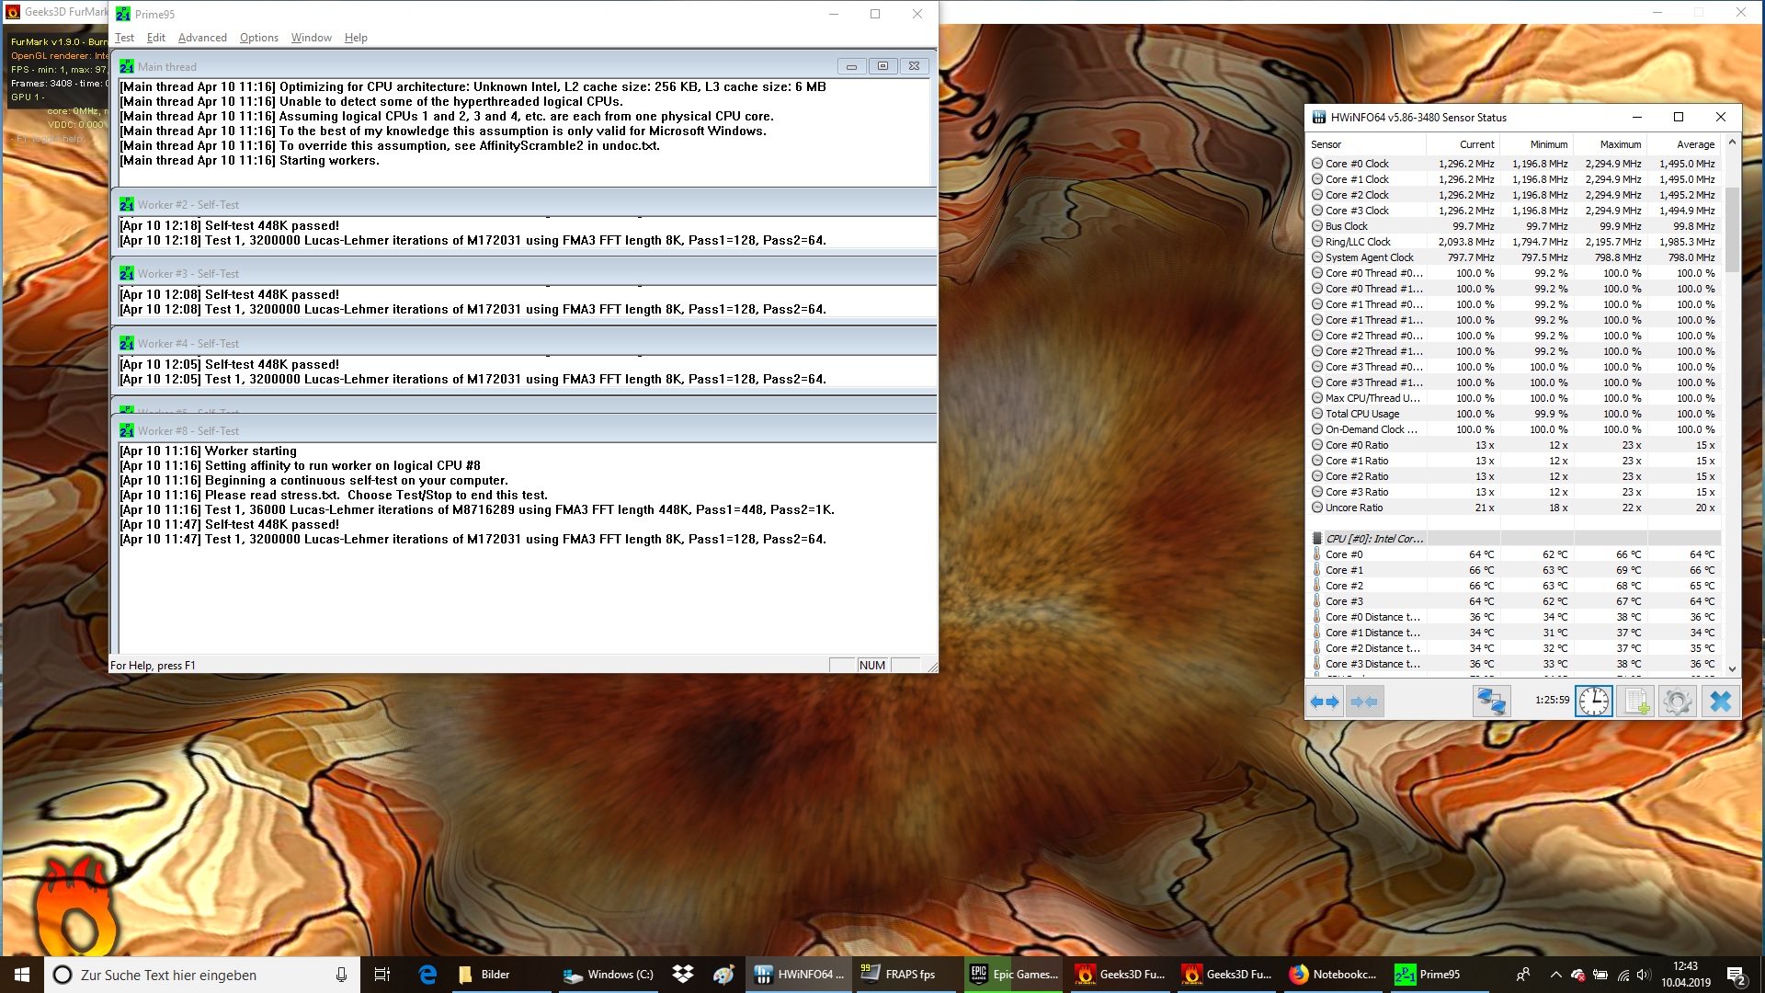The width and height of the screenshot is (1765, 993).
Task: Open the Advanced menu in Prime95
Action: (202, 38)
